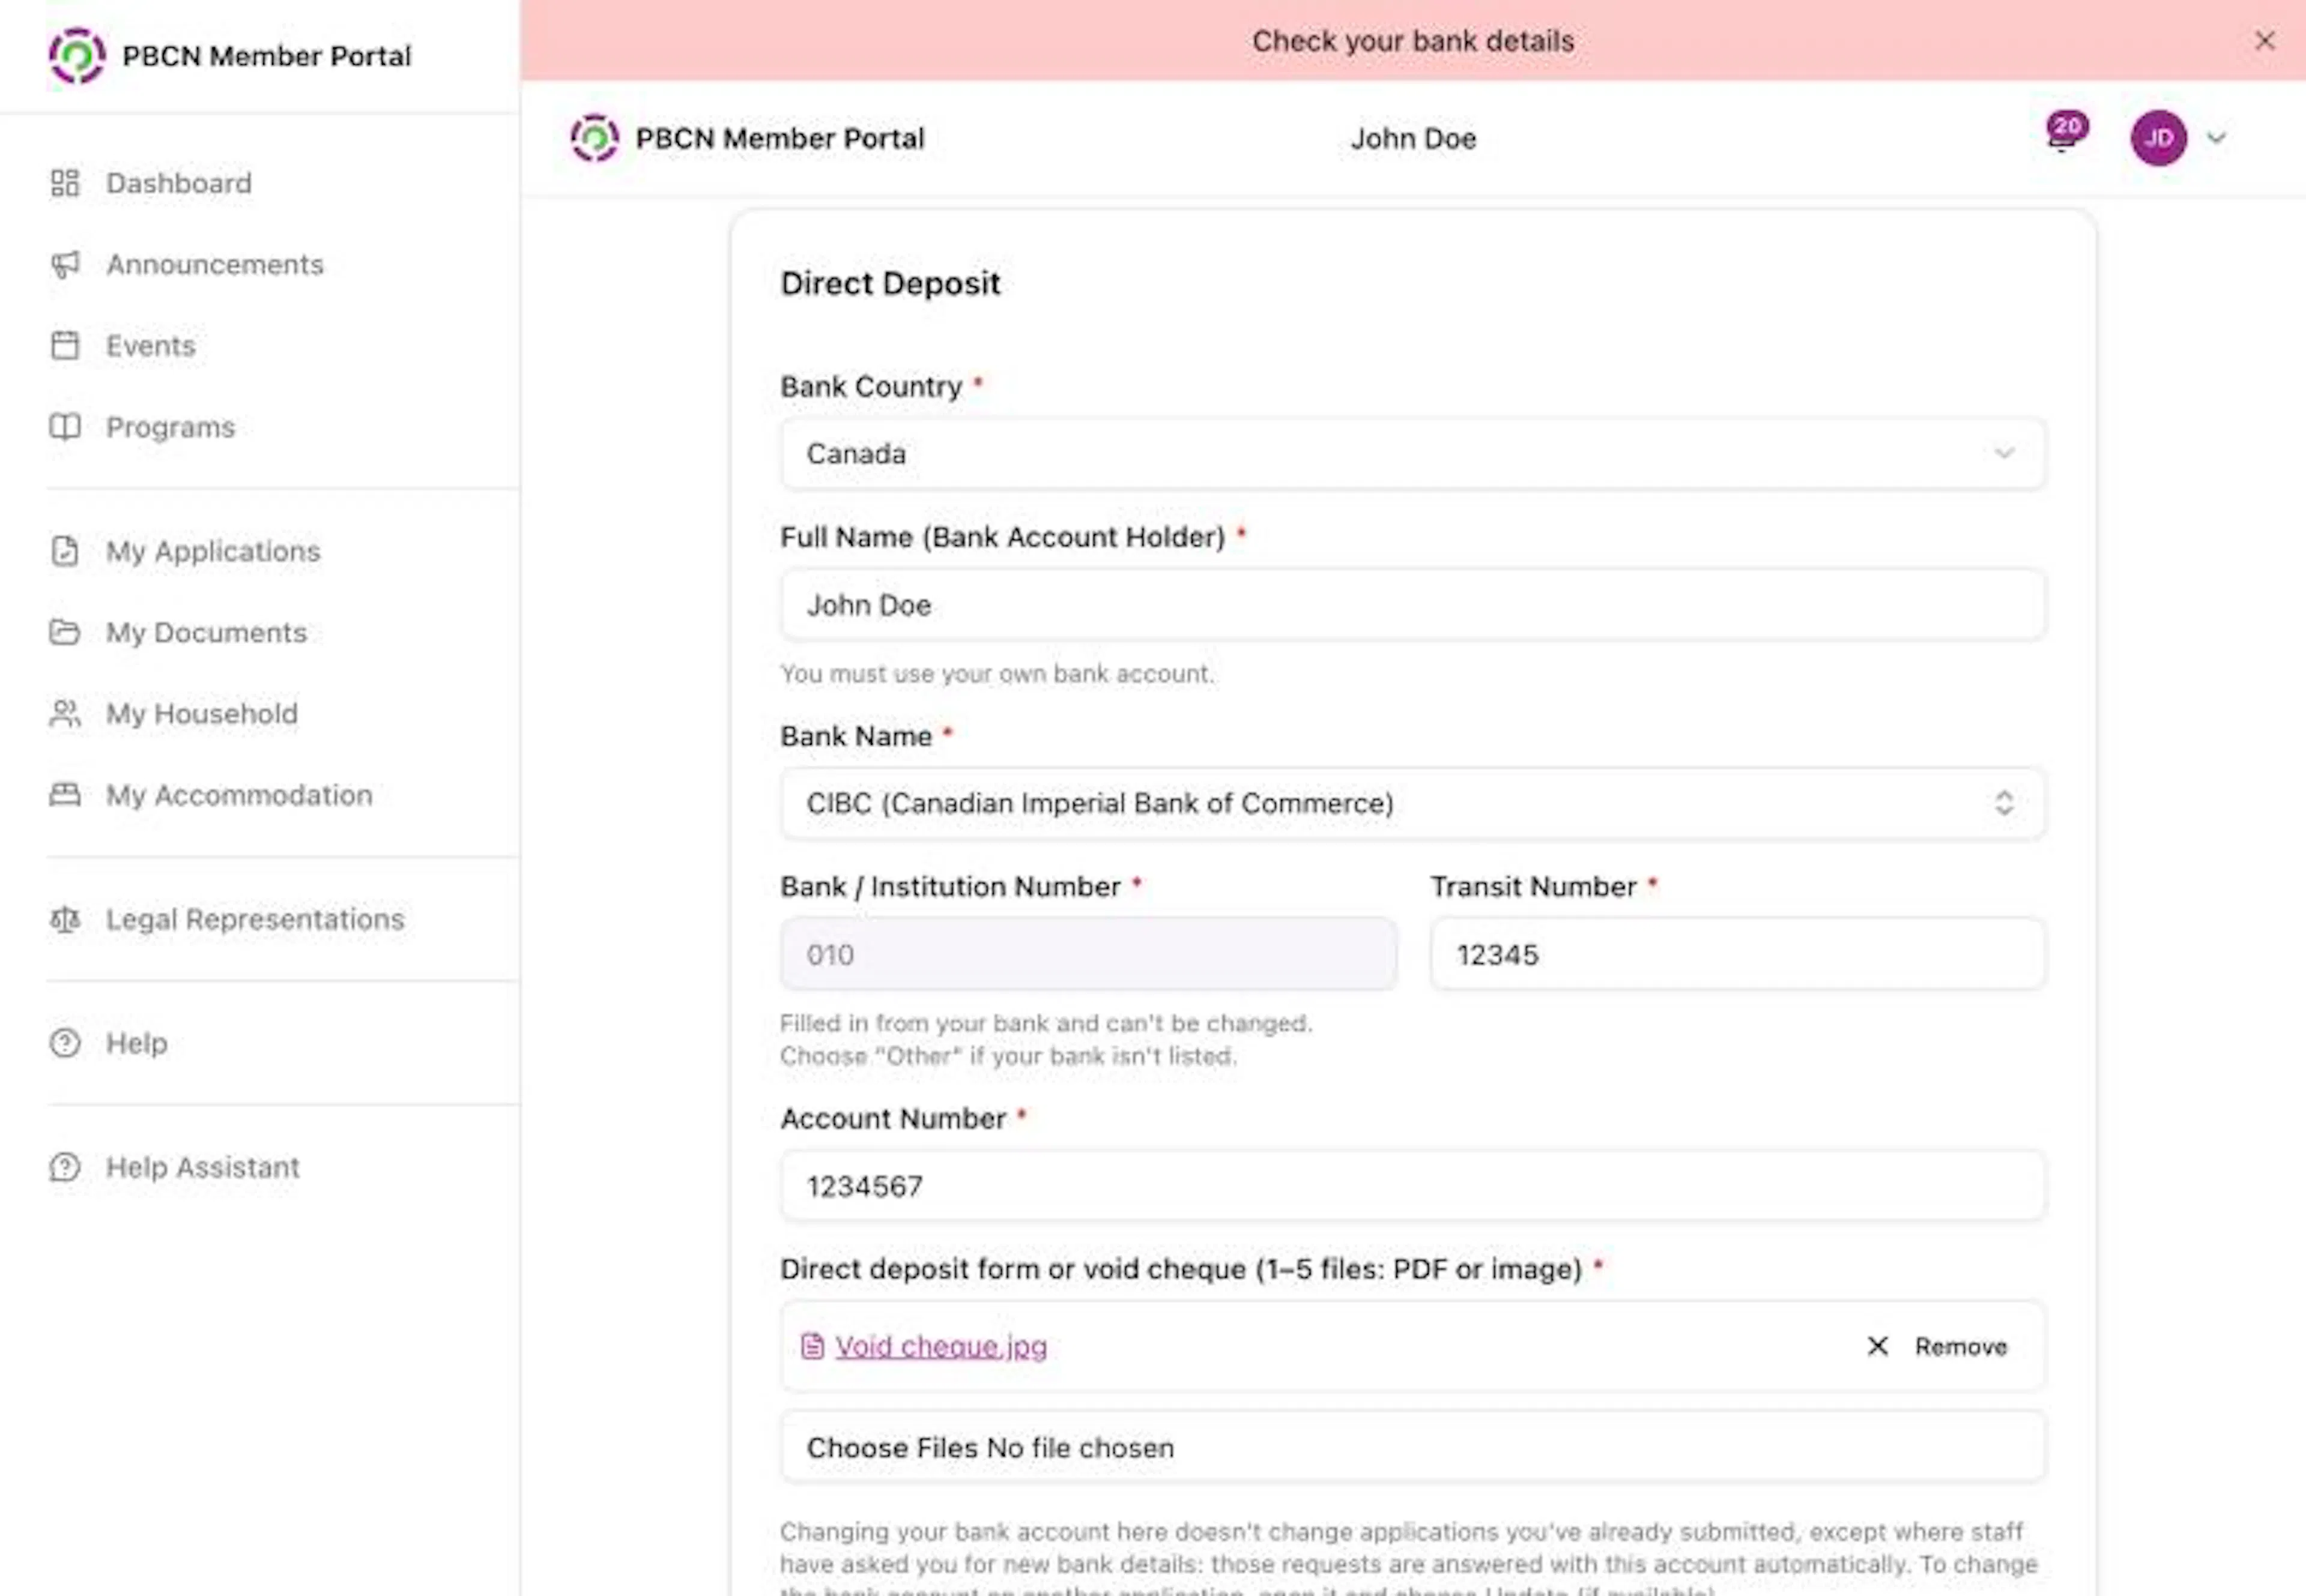This screenshot has width=2306, height=1596.
Task: Expand the user menu chevron by avatar
Action: [x=2217, y=138]
